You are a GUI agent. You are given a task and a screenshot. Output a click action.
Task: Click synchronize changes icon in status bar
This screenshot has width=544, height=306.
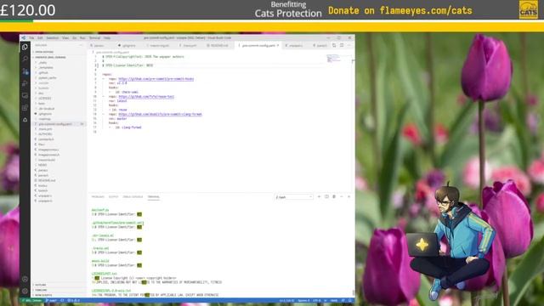click(62, 300)
